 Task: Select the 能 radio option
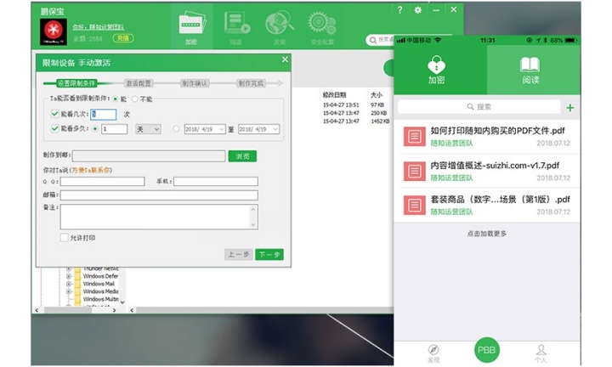tap(115, 99)
